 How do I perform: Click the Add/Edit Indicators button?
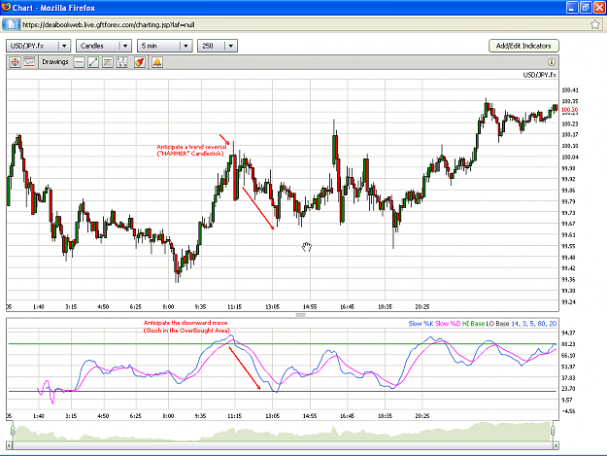point(523,46)
